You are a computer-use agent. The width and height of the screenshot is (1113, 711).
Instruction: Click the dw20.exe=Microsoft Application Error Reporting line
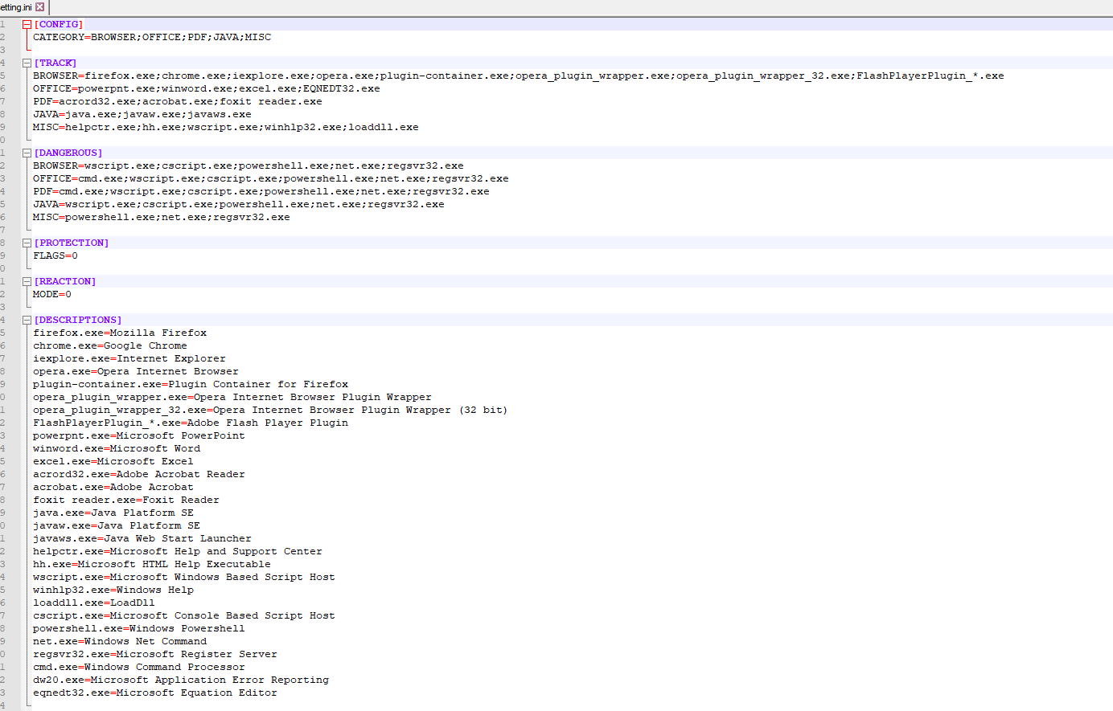tap(181, 680)
